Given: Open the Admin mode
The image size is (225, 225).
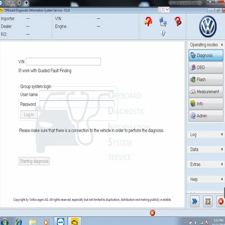Looking at the screenshot, I should point(206,116).
